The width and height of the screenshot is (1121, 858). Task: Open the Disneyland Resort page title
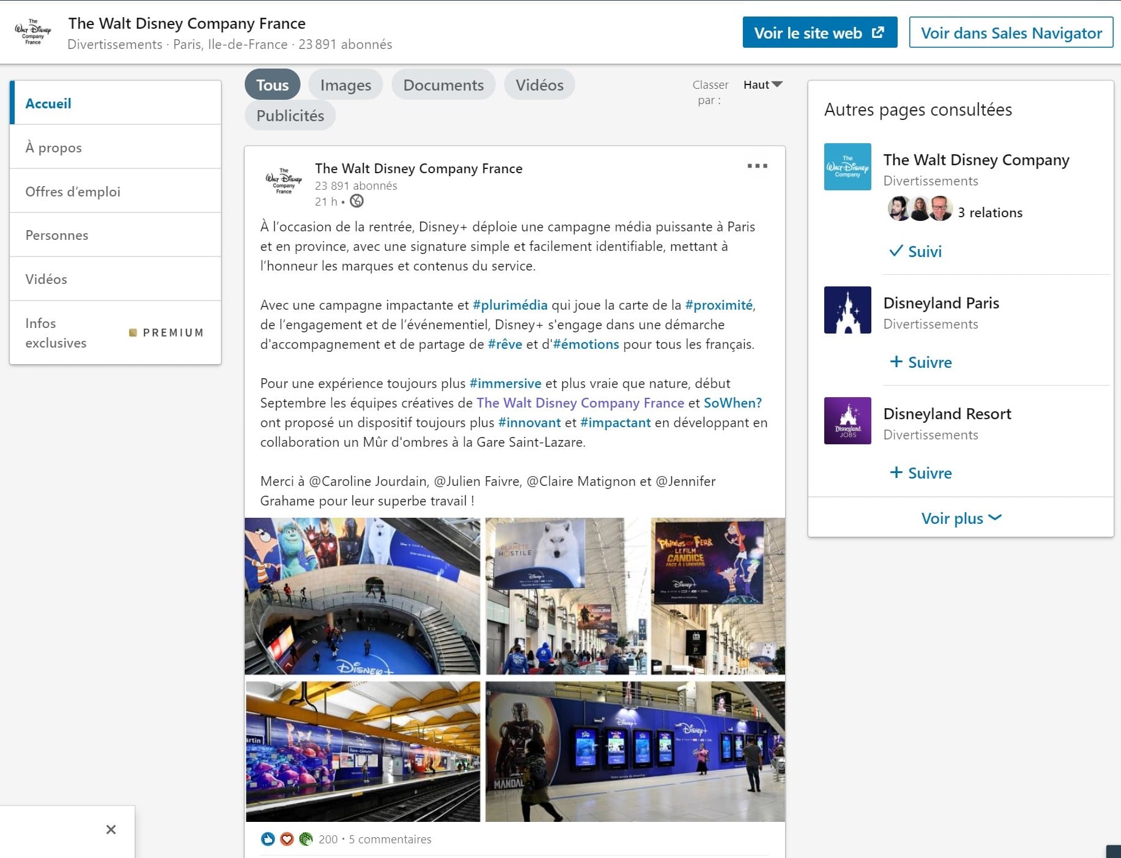coord(947,413)
